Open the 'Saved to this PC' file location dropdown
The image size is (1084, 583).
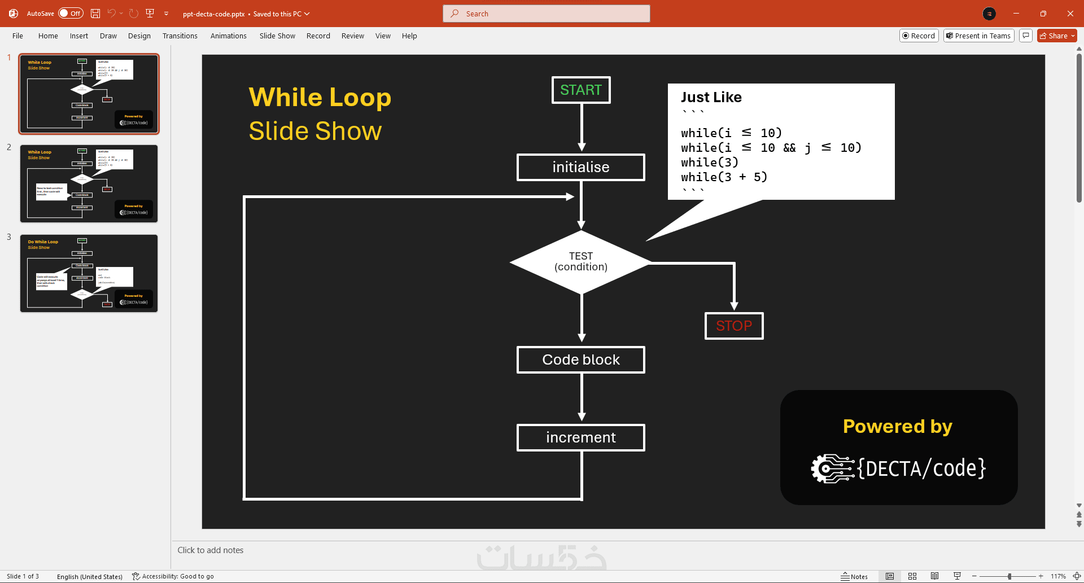(282, 14)
